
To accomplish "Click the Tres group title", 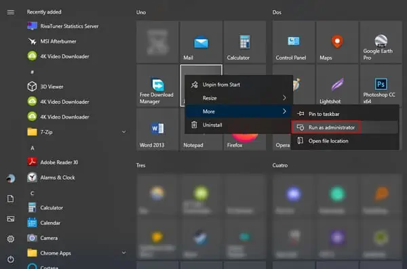I will [x=140, y=165].
